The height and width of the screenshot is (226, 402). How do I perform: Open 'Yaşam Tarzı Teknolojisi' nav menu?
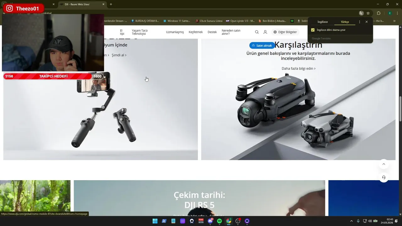tap(140, 32)
